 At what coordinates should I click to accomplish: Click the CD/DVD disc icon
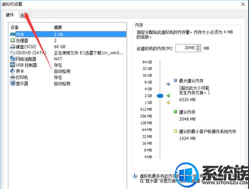tap(12, 53)
